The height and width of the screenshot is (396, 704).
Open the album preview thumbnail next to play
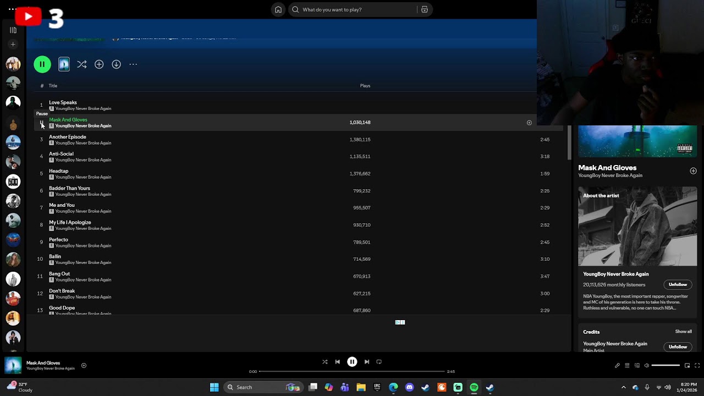[64, 64]
